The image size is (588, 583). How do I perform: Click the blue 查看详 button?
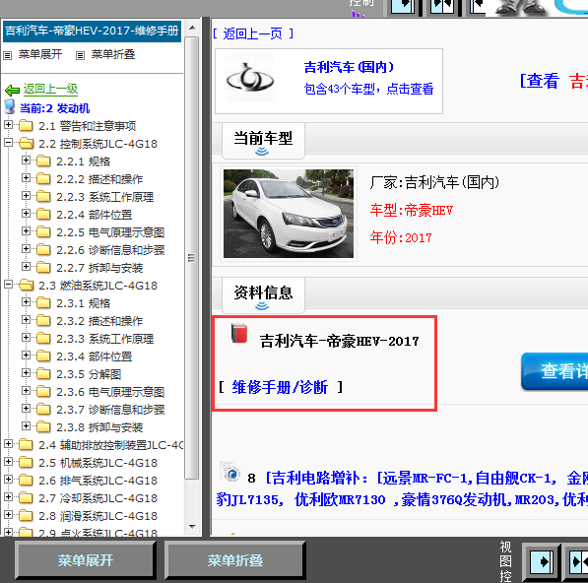coord(555,371)
